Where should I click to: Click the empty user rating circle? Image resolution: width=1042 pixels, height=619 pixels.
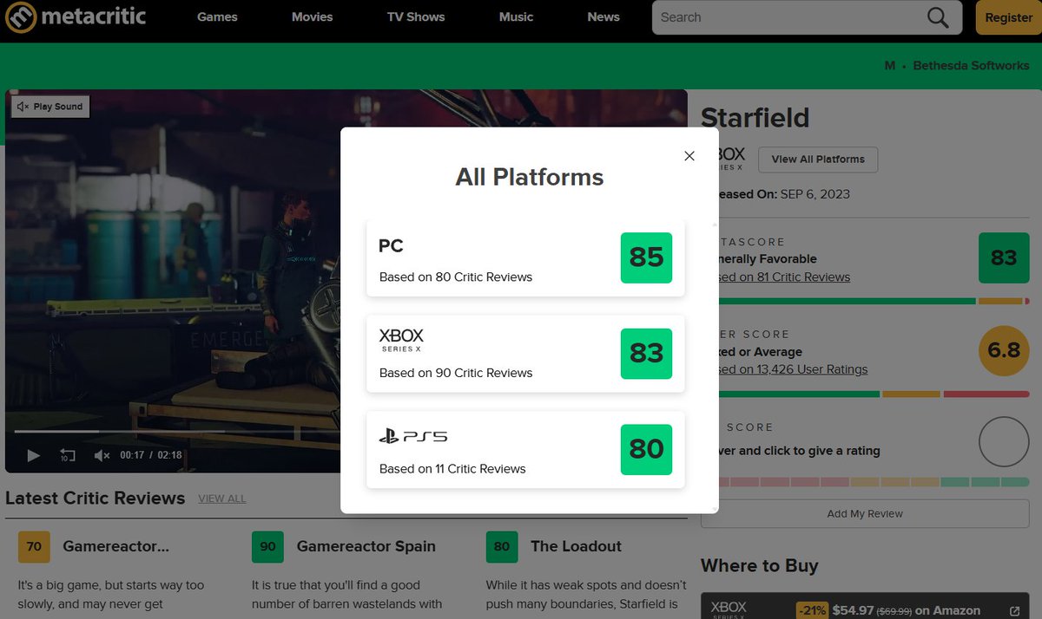tap(1004, 442)
